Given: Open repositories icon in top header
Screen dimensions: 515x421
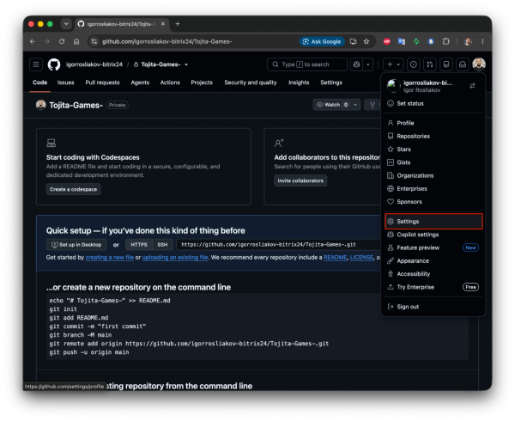Looking at the screenshot, I should point(446,64).
